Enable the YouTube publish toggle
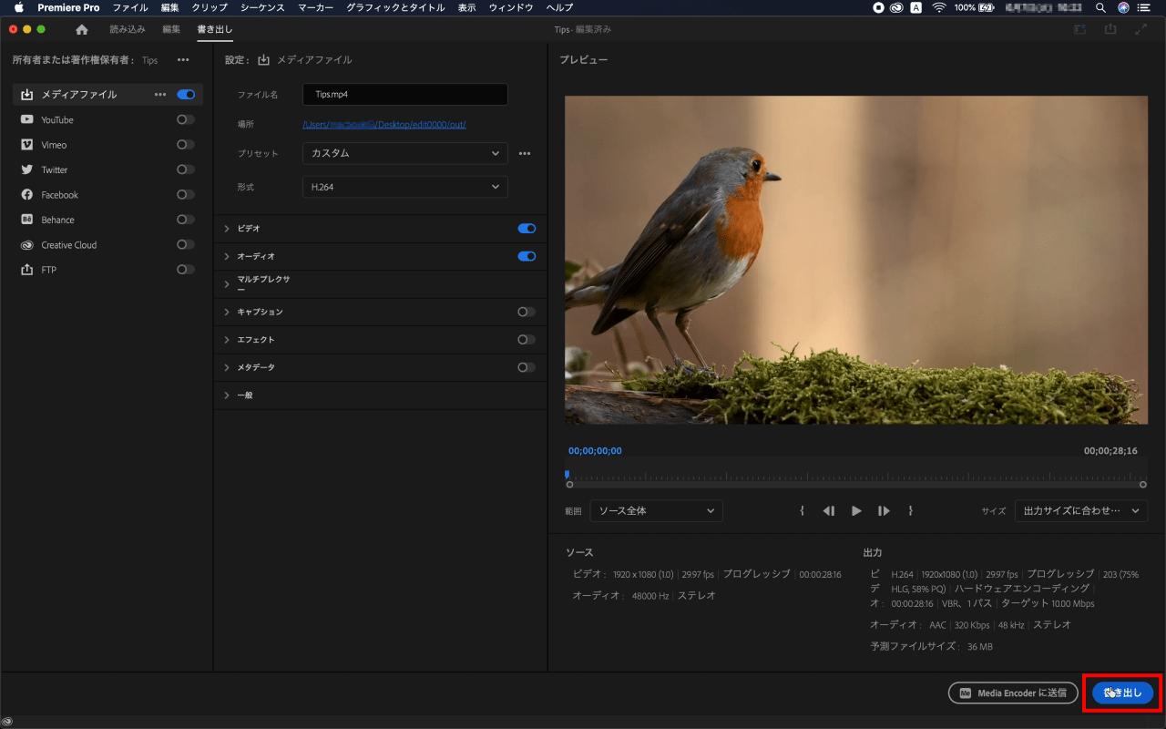The width and height of the screenshot is (1166, 729). tap(186, 119)
